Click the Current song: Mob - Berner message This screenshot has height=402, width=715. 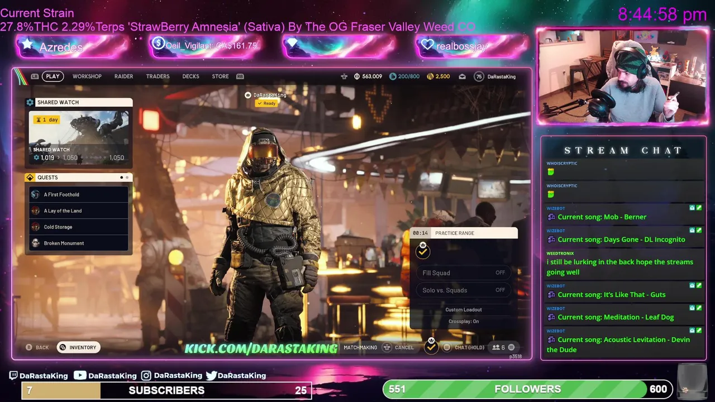623,213
